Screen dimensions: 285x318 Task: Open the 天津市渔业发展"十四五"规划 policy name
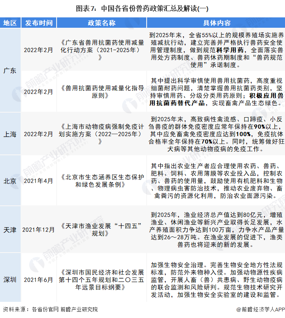click(x=102, y=229)
